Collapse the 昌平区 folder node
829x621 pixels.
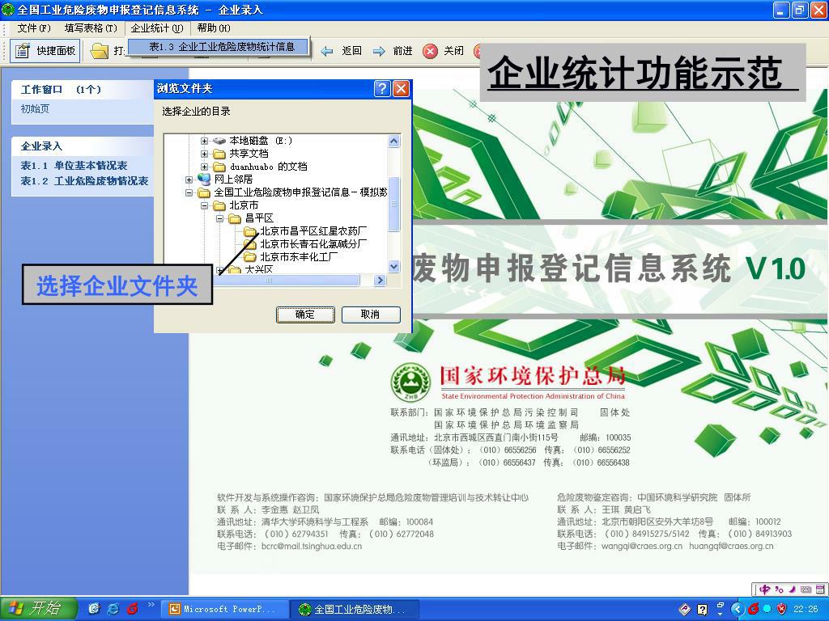(219, 218)
